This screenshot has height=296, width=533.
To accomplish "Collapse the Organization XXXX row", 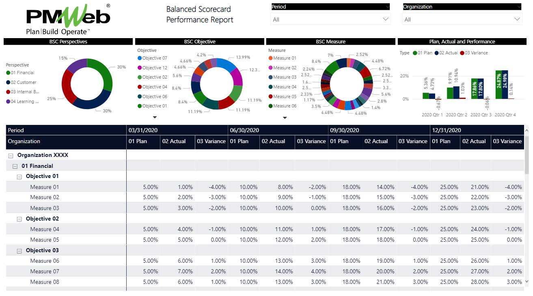I will point(11,155).
